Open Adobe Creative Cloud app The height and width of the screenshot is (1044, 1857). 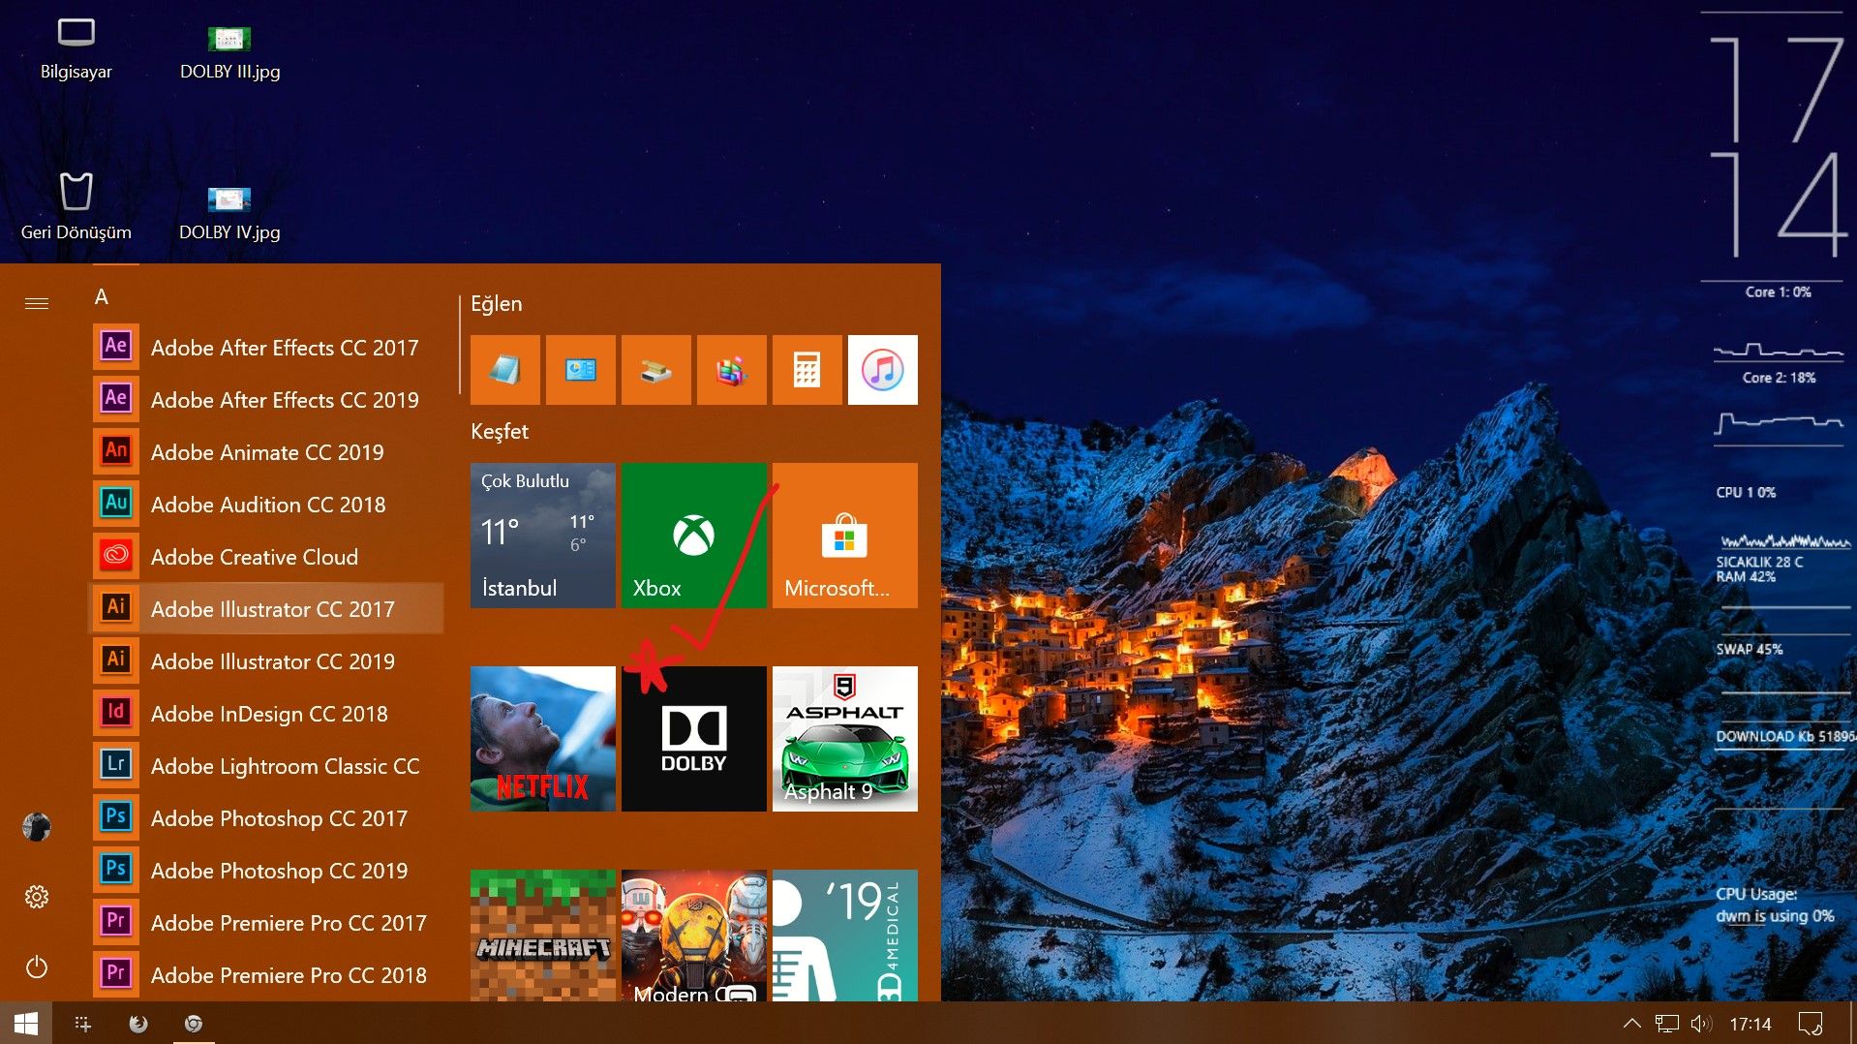point(266,557)
